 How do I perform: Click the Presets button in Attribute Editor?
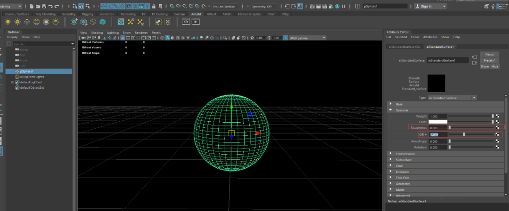tap(489, 60)
